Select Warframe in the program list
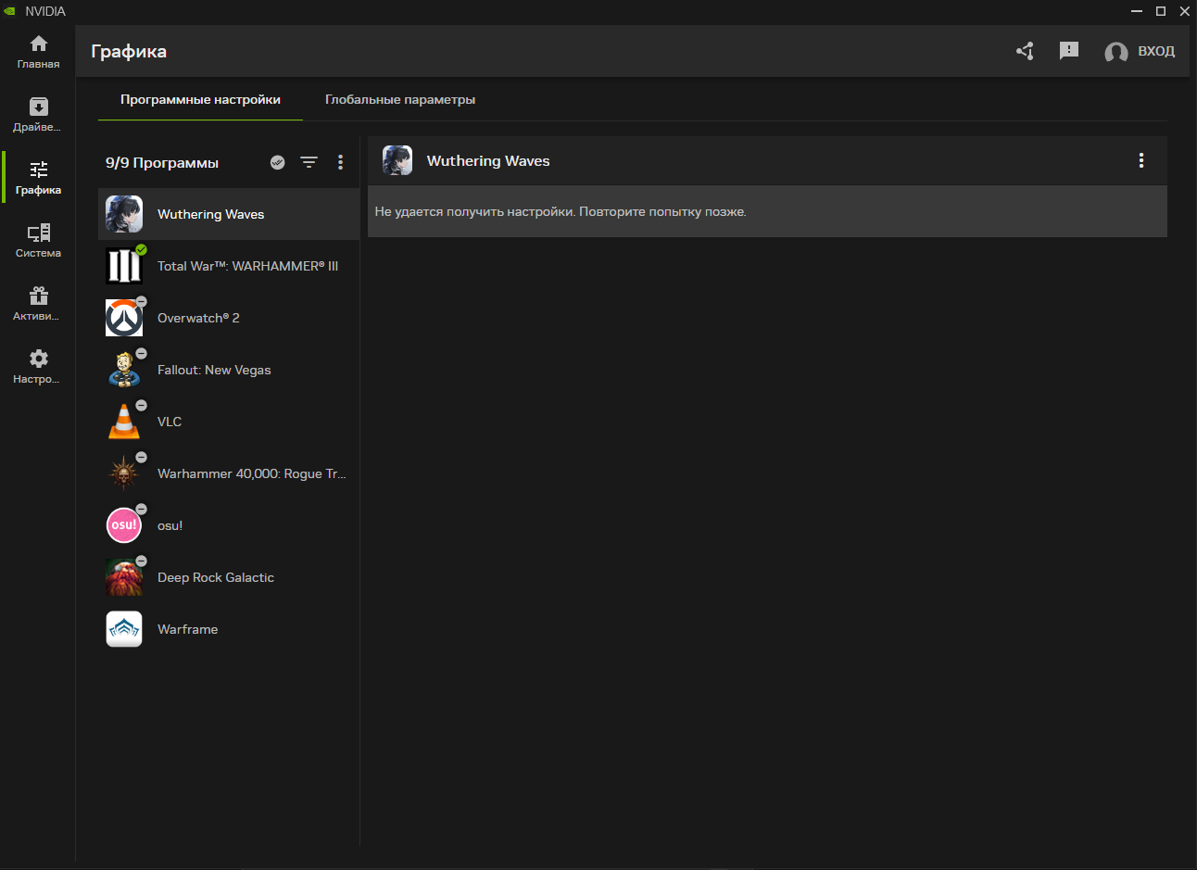Screen dimensions: 1197x870 229,629
